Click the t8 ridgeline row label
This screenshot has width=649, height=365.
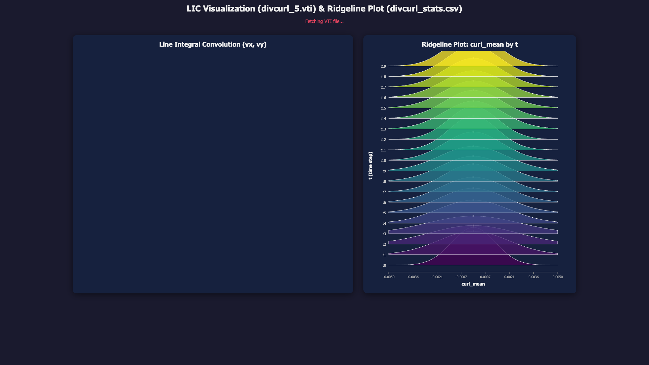point(384,181)
